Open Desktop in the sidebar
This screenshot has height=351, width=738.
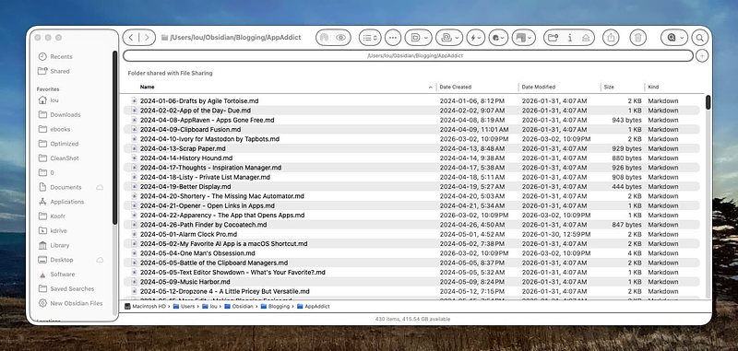click(61, 260)
